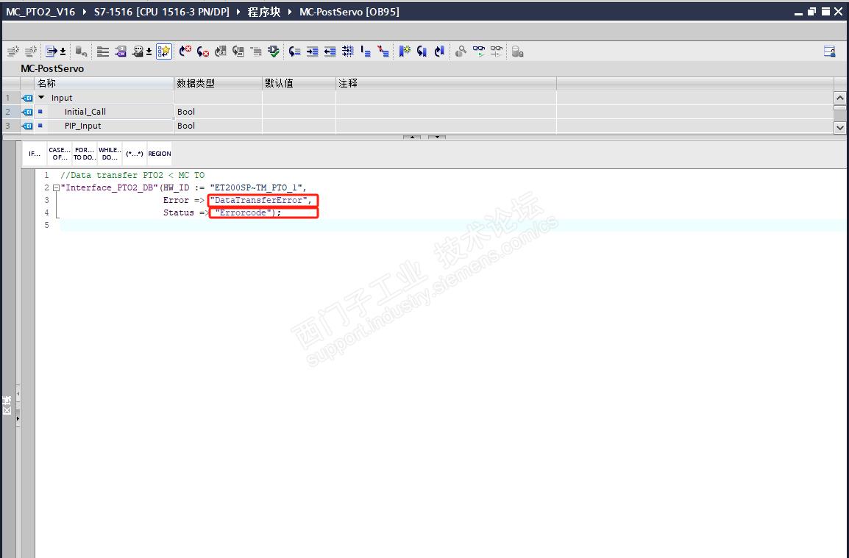Click empty code line 5
This screenshot has width=849, height=558.
pos(452,225)
